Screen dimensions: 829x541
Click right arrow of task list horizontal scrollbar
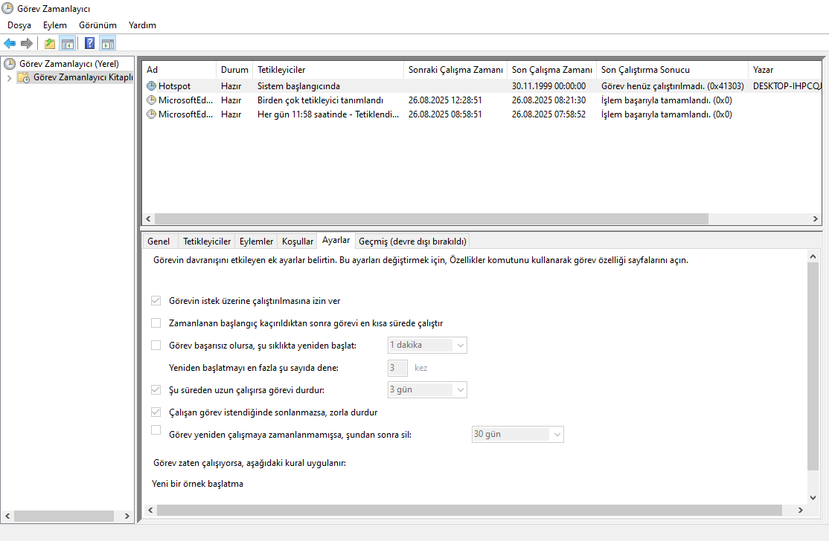click(816, 218)
